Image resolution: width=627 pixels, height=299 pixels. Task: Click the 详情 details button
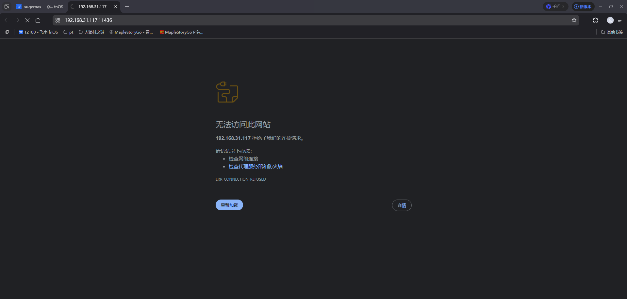[x=402, y=205]
